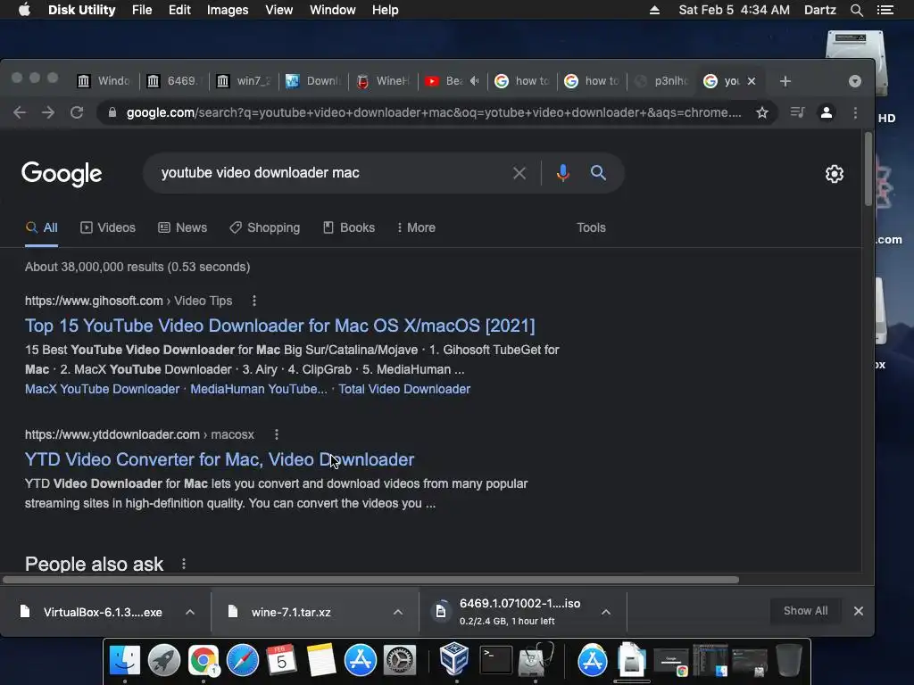Open System Preferences from the Dock
Viewport: 914px width, 685px height.
coord(399,661)
